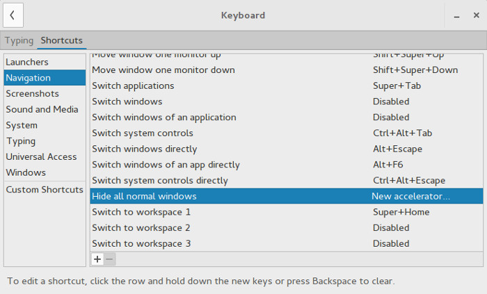Viewport: 487px width, 294px height.
Task: Add a new shortcut with plus button
Action: tap(97, 259)
